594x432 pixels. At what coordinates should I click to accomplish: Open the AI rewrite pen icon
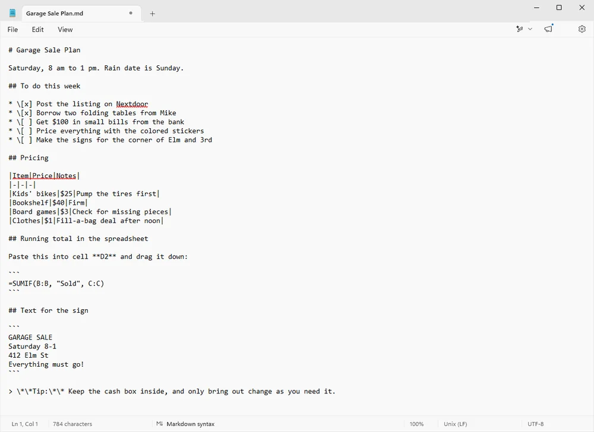(519, 29)
